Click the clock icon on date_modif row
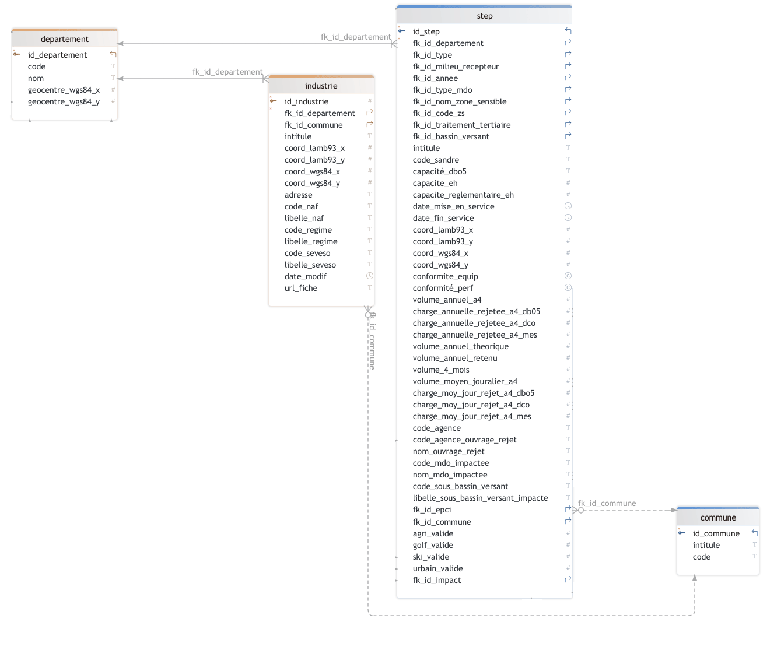Image resolution: width=767 pixels, height=664 pixels. pos(369,276)
